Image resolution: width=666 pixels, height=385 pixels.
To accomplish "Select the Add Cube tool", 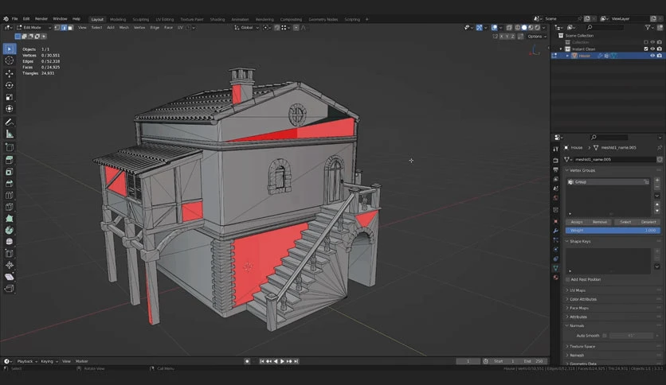I will [x=9, y=147].
